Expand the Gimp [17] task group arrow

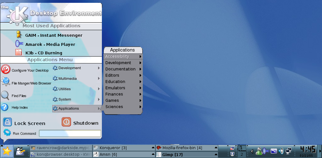pos(216,154)
